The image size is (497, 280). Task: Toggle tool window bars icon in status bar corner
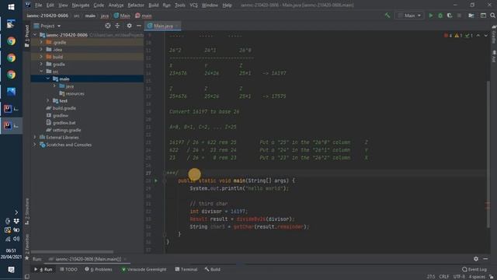tap(27, 277)
